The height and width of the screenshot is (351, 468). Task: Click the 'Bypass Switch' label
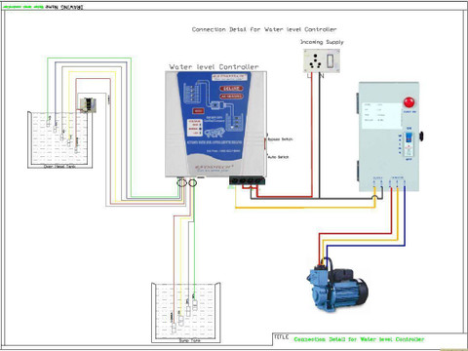[280, 139]
